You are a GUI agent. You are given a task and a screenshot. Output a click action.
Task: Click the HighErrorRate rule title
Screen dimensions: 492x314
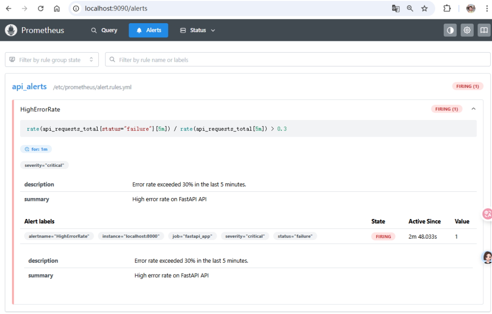tap(40, 109)
